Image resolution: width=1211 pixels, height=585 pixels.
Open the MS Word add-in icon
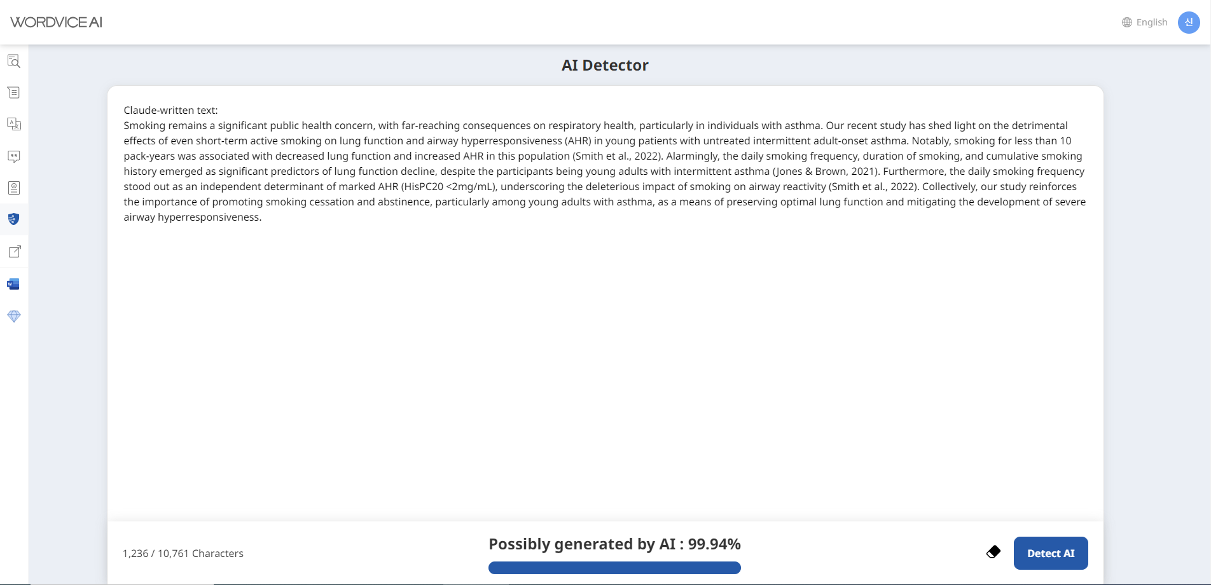13,284
